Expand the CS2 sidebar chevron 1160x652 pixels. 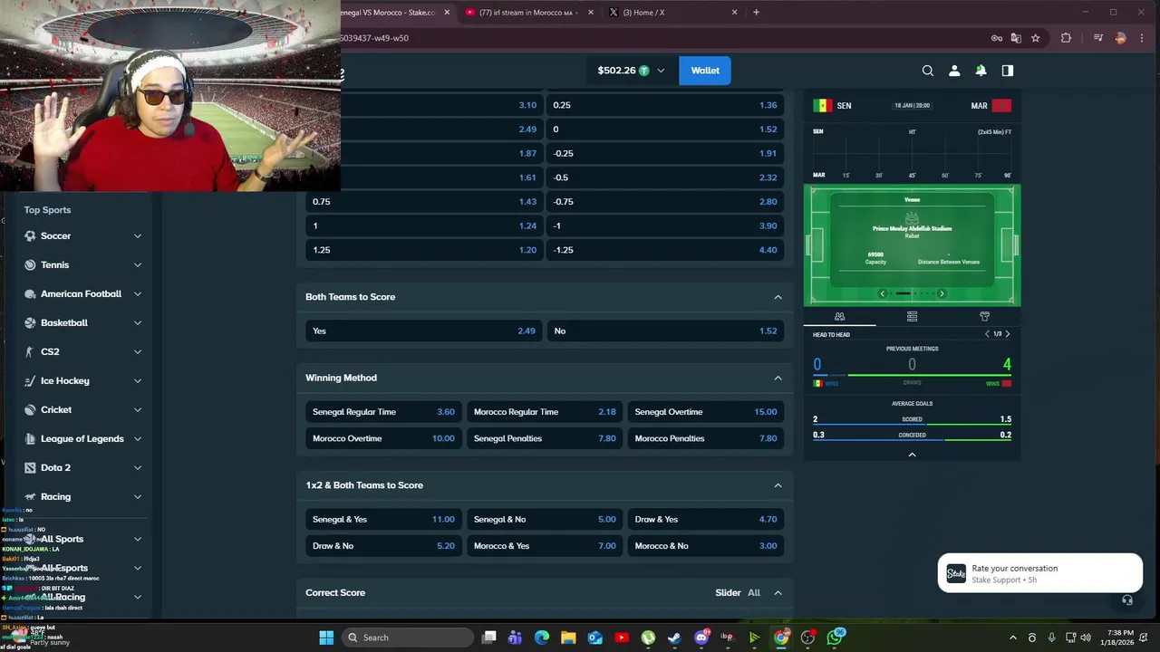[x=138, y=351]
